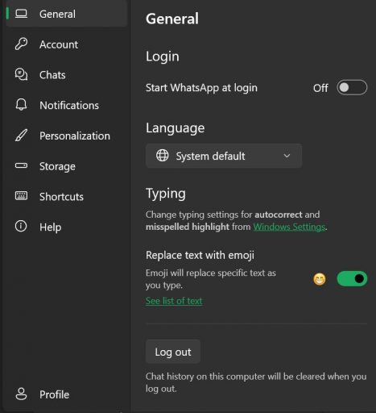The image size is (376, 413).
Task: Click the keyboard icon for Shortcuts
Action: [21, 196]
